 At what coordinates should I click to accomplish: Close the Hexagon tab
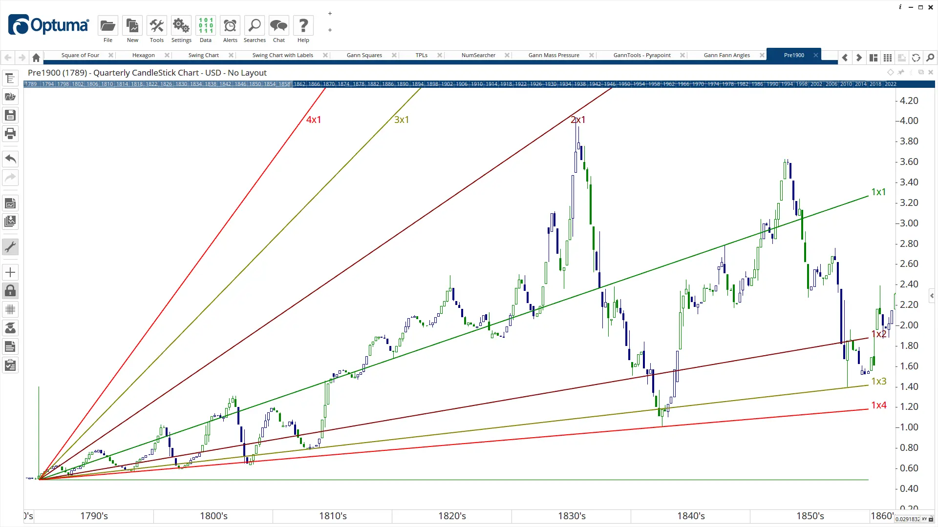click(167, 55)
